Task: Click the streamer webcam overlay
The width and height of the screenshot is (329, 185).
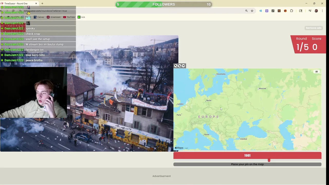Action: coord(33,92)
